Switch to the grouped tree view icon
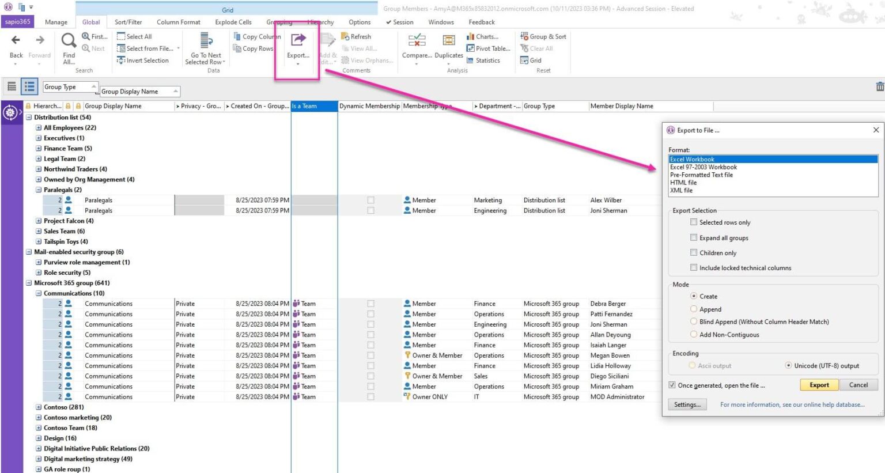885x473 pixels. click(x=29, y=86)
